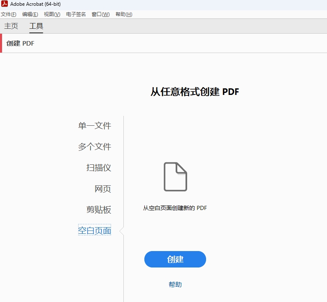
Task: Open the 文件 menu
Action: pos(8,14)
